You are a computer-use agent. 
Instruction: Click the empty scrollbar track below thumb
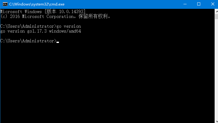tap(216, 69)
